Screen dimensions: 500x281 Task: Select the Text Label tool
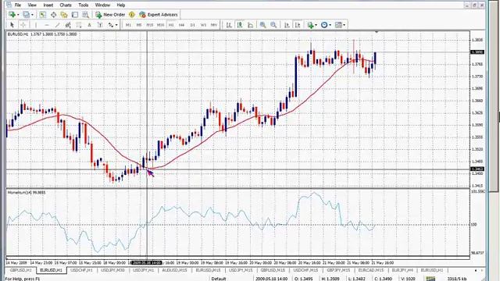[100, 25]
